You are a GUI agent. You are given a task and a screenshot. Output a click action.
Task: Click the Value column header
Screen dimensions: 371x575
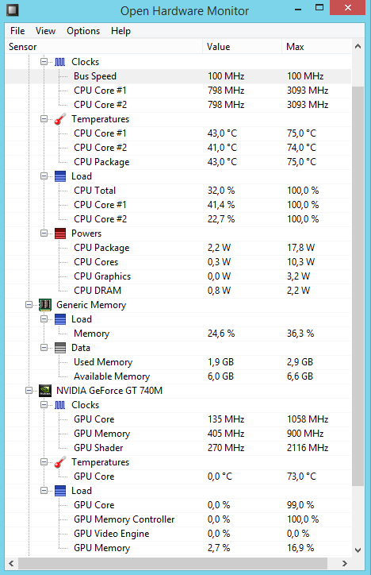coord(243,47)
